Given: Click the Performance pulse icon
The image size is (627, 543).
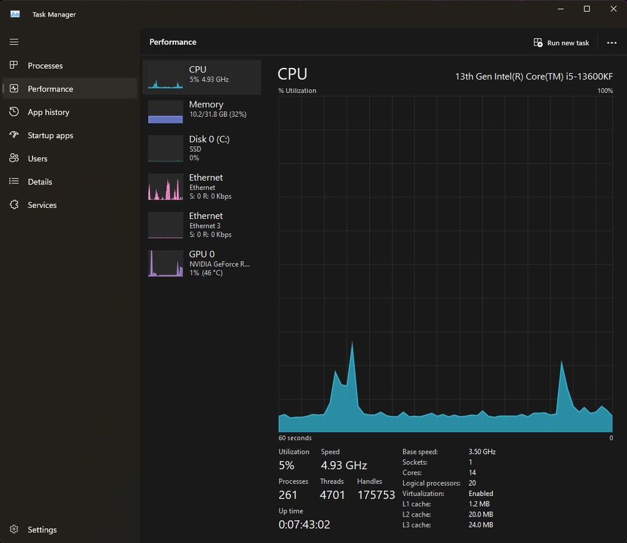Looking at the screenshot, I should (x=14, y=88).
